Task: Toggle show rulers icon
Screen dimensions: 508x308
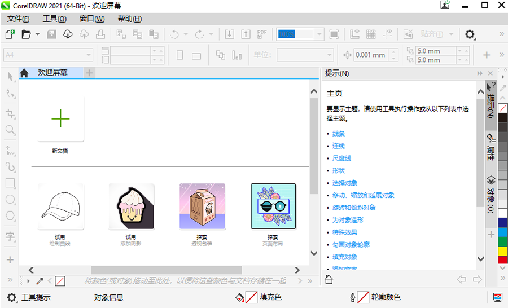Action: pos(355,34)
